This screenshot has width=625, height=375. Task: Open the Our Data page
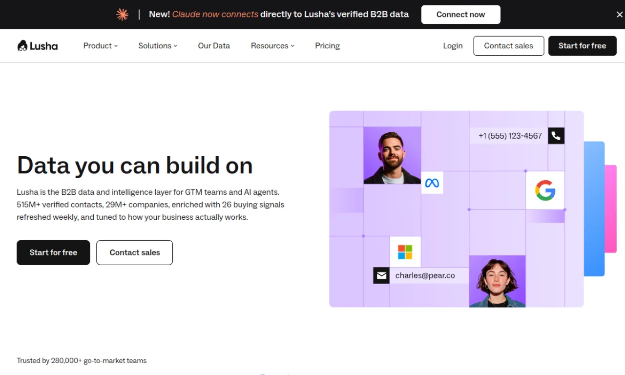coord(214,46)
